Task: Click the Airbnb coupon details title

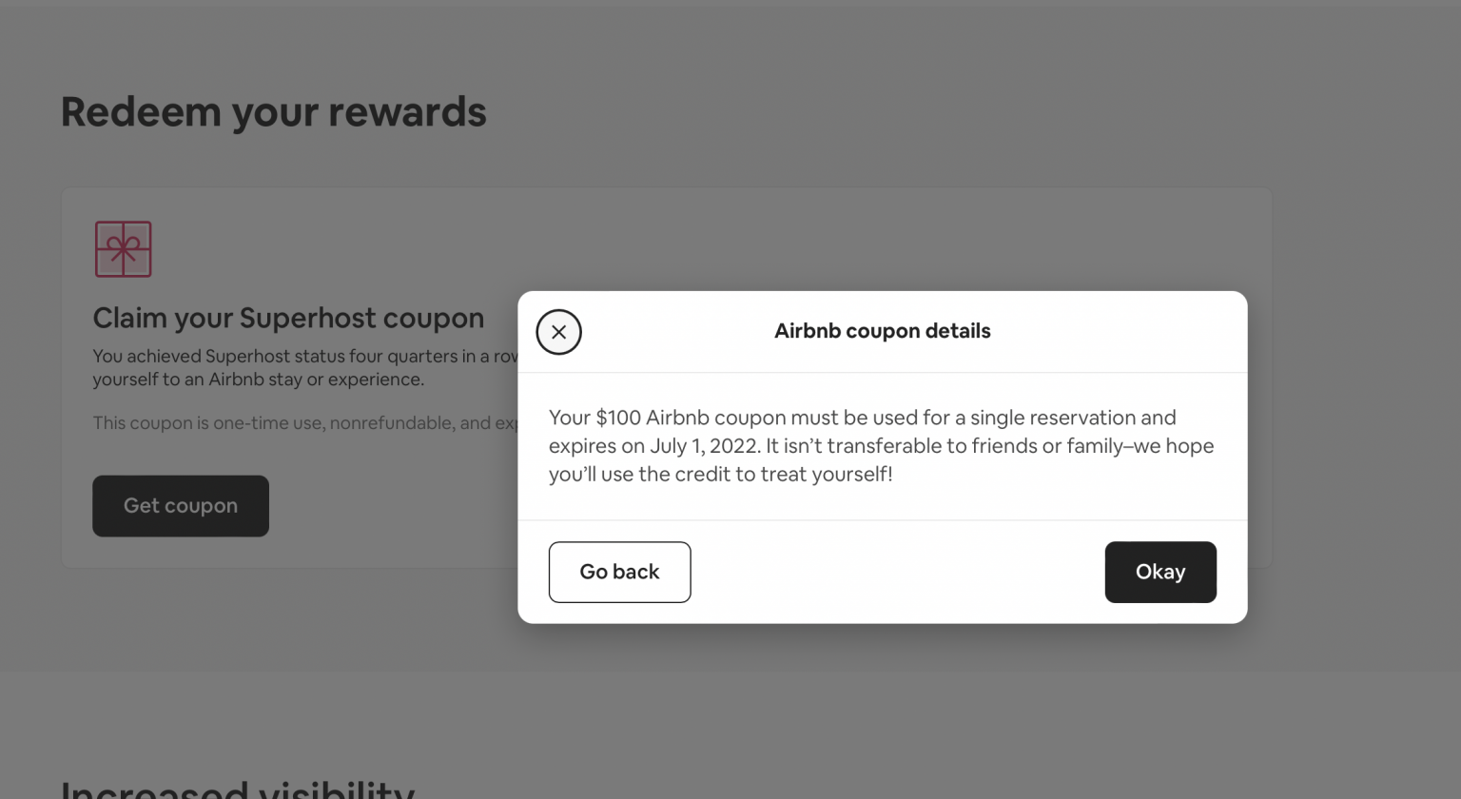Action: (x=882, y=331)
